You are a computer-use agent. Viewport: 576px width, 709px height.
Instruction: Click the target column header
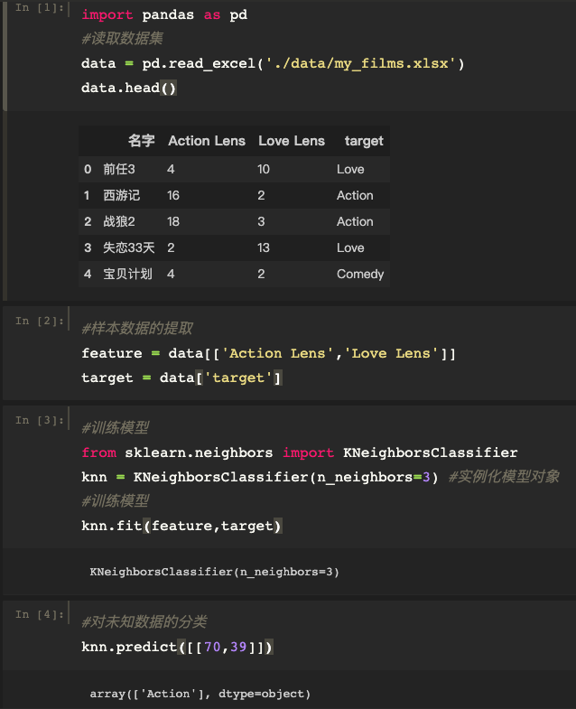coord(364,141)
